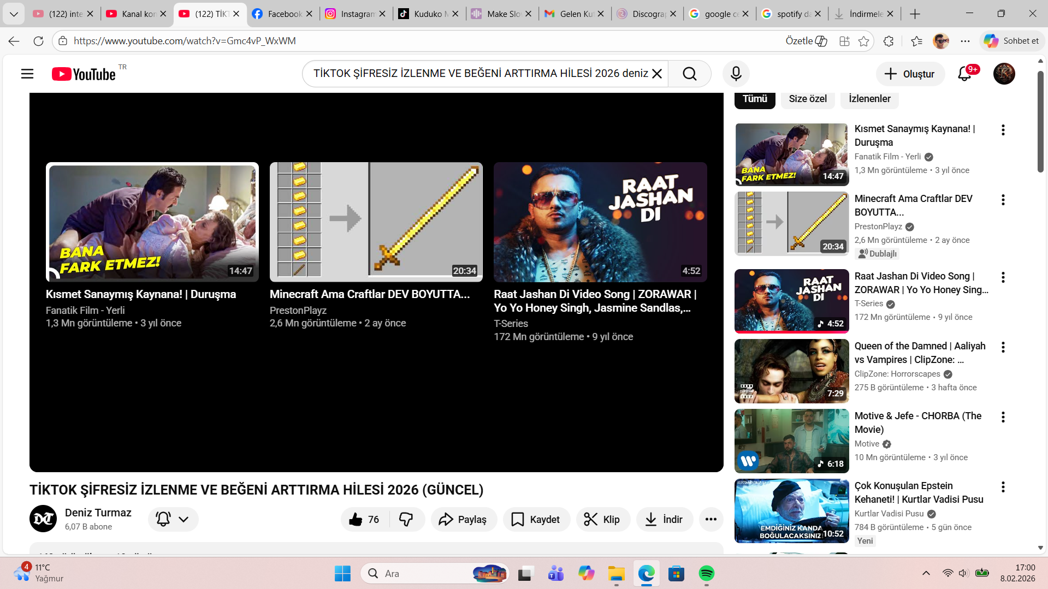This screenshot has width=1048, height=589.
Task: Open the YouTube account avatar menu
Action: pyautogui.click(x=1004, y=74)
